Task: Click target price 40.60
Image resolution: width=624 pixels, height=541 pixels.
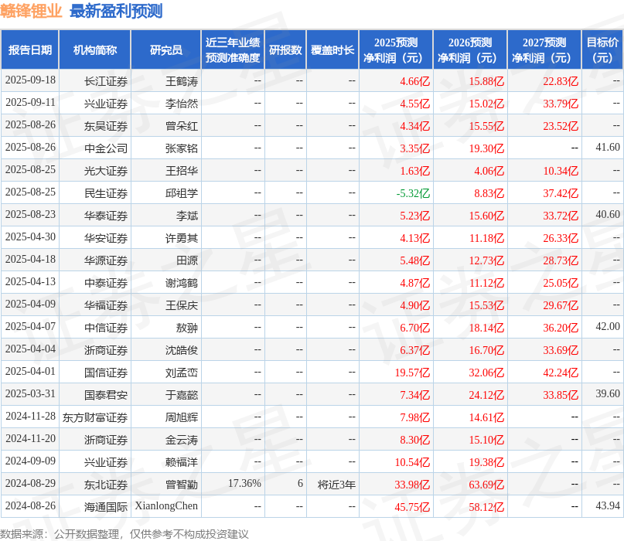Action: tap(608, 214)
